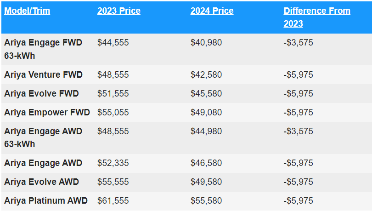Select the Ariya Venture FWD row label
Screen dimensions: 372x217
click(x=43, y=74)
